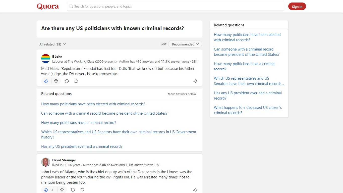Reshare David Slesinger's answer

[73, 190]
